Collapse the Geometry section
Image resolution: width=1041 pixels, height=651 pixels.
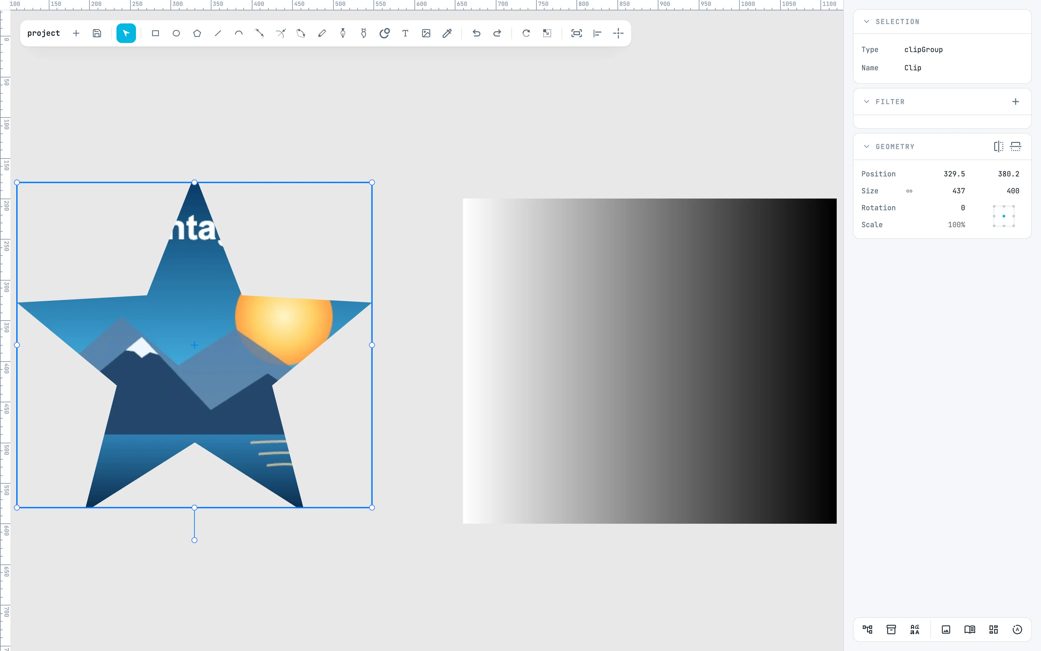866,146
